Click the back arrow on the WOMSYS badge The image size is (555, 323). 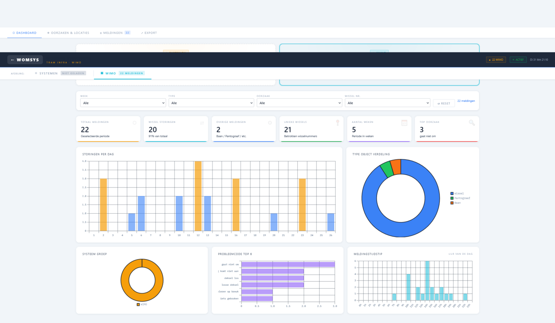coord(12,59)
